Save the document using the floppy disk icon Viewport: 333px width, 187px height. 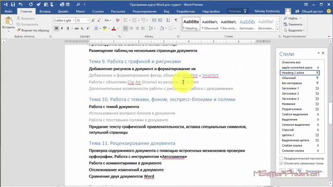point(13,5)
